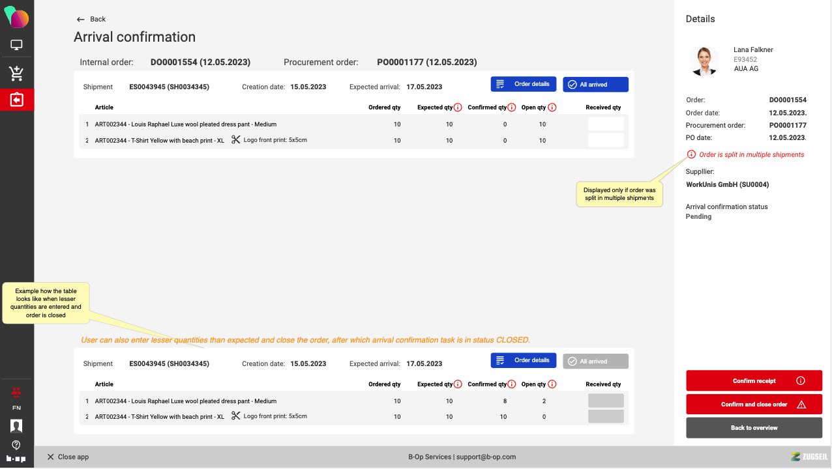Click the scissors icon beside T-Shirt Yellow article
Image resolution: width=832 pixels, height=469 pixels.
236,140
